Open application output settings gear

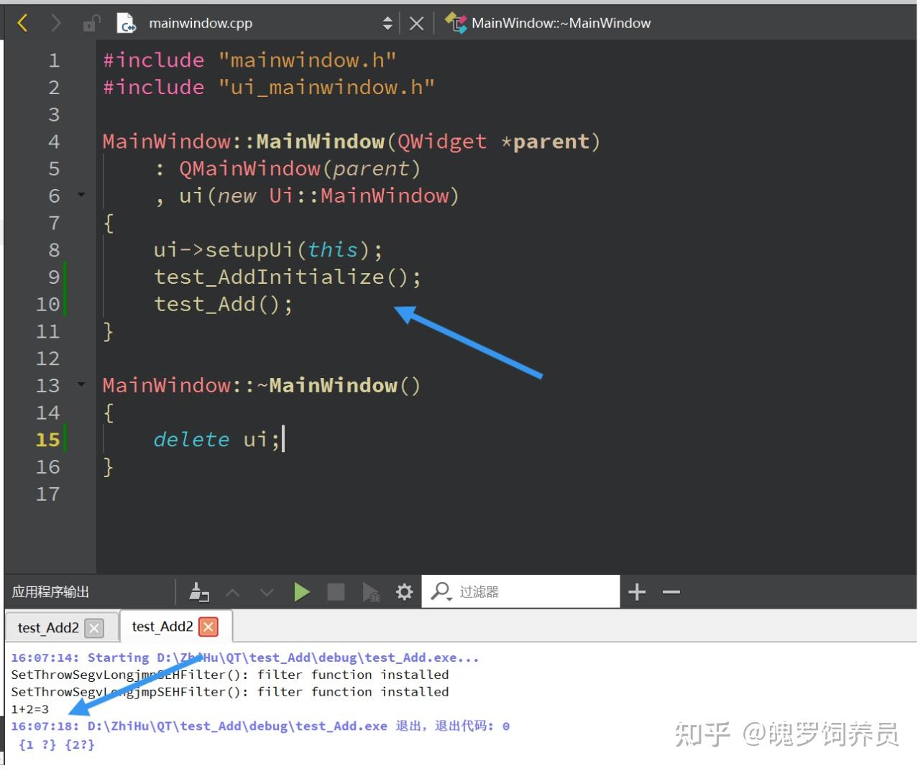click(404, 591)
